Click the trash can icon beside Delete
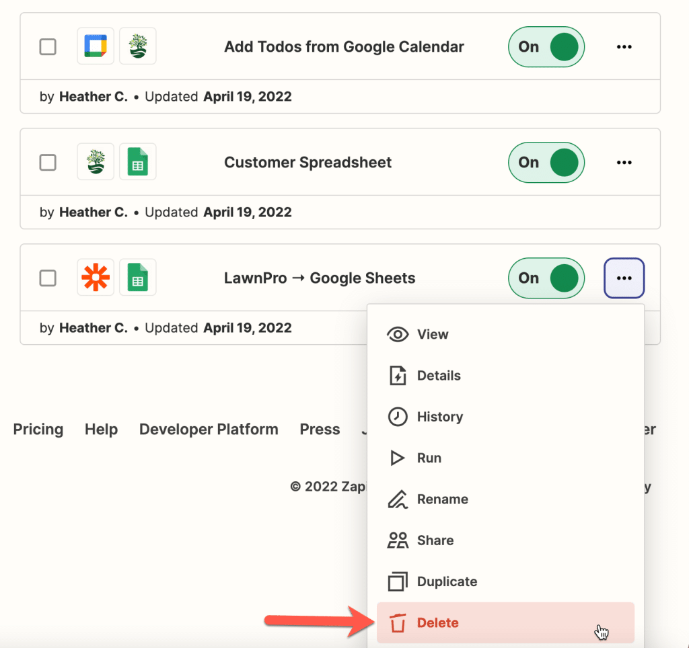Screen dimensions: 689x648 point(398,623)
